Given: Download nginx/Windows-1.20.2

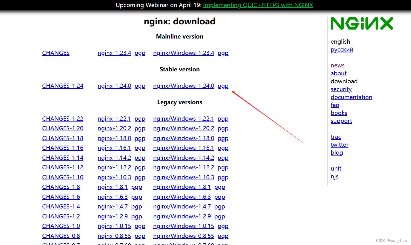Looking at the screenshot, I should pyautogui.click(x=184, y=128).
